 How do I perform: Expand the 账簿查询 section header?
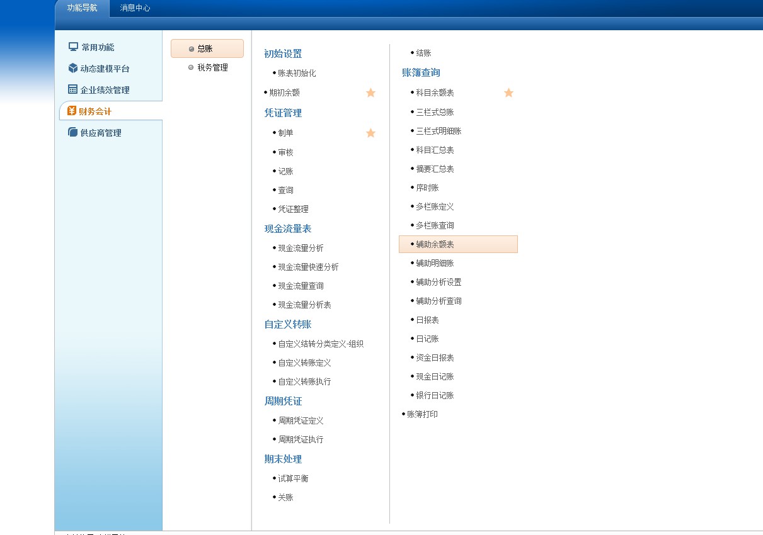tap(421, 72)
